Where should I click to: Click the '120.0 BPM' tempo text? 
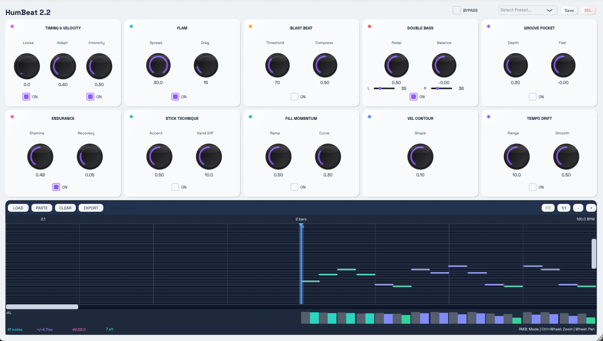(x=585, y=219)
